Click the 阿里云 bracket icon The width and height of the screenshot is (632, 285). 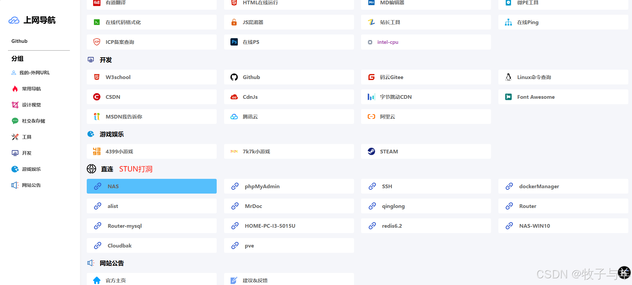371,117
